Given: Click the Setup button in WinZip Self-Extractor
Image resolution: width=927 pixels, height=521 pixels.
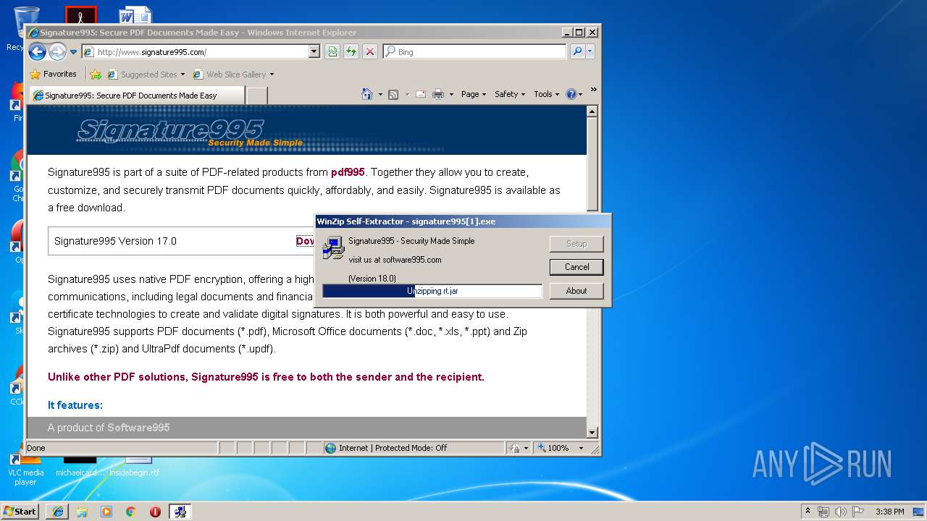Looking at the screenshot, I should coord(576,244).
